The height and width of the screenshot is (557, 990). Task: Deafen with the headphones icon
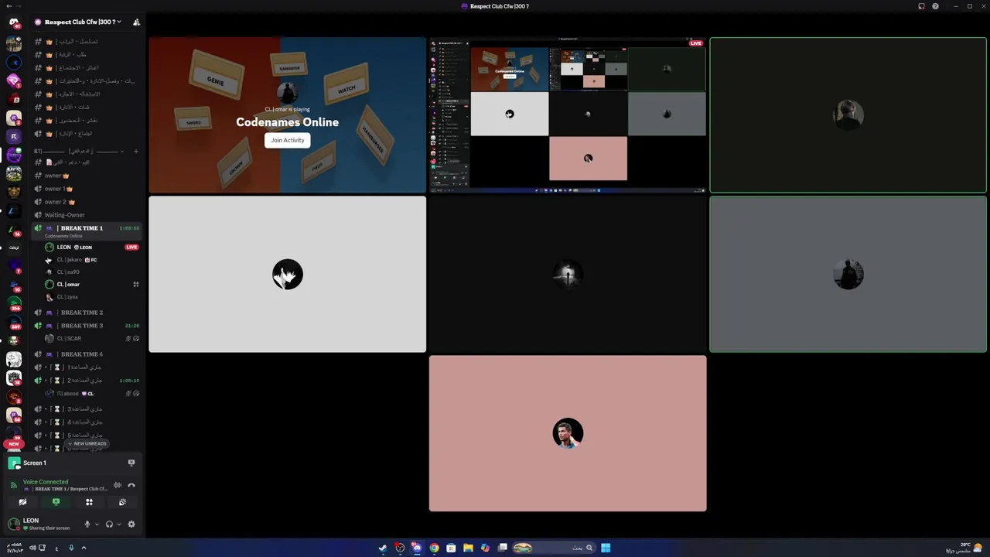109,524
